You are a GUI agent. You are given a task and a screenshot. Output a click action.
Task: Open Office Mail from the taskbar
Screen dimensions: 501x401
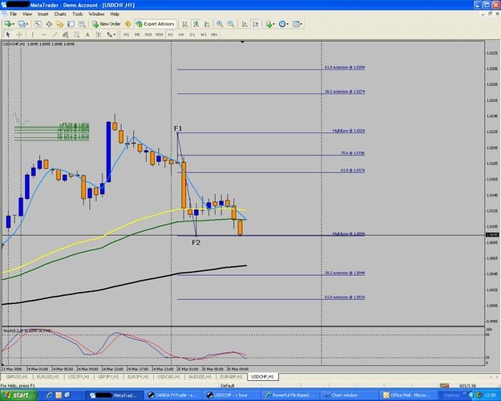pyautogui.click(x=408, y=395)
